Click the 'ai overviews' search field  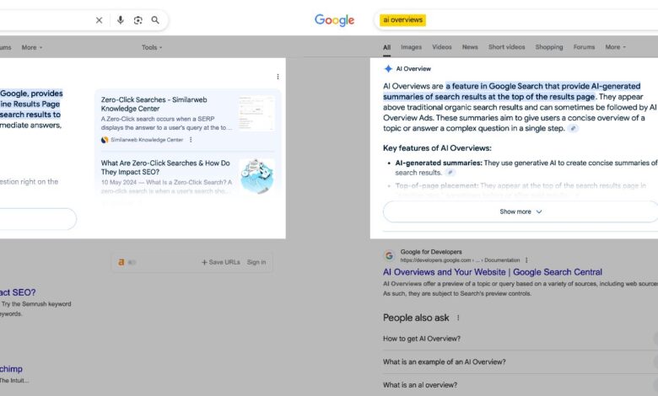coord(516,20)
